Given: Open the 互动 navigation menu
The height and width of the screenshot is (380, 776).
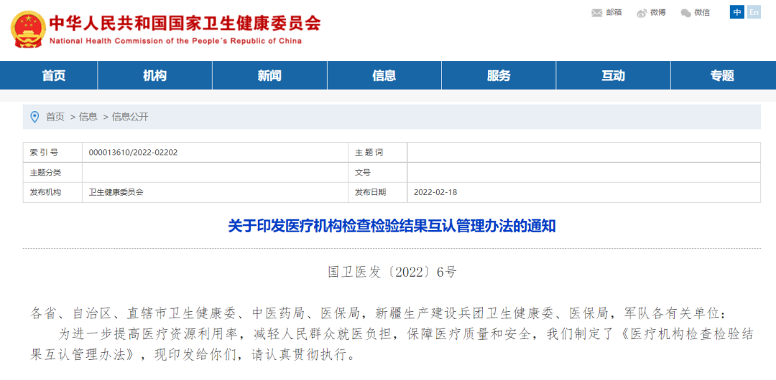Looking at the screenshot, I should pyautogui.click(x=613, y=75).
